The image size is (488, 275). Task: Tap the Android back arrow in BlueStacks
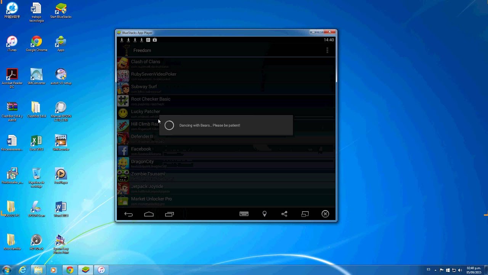(128, 214)
